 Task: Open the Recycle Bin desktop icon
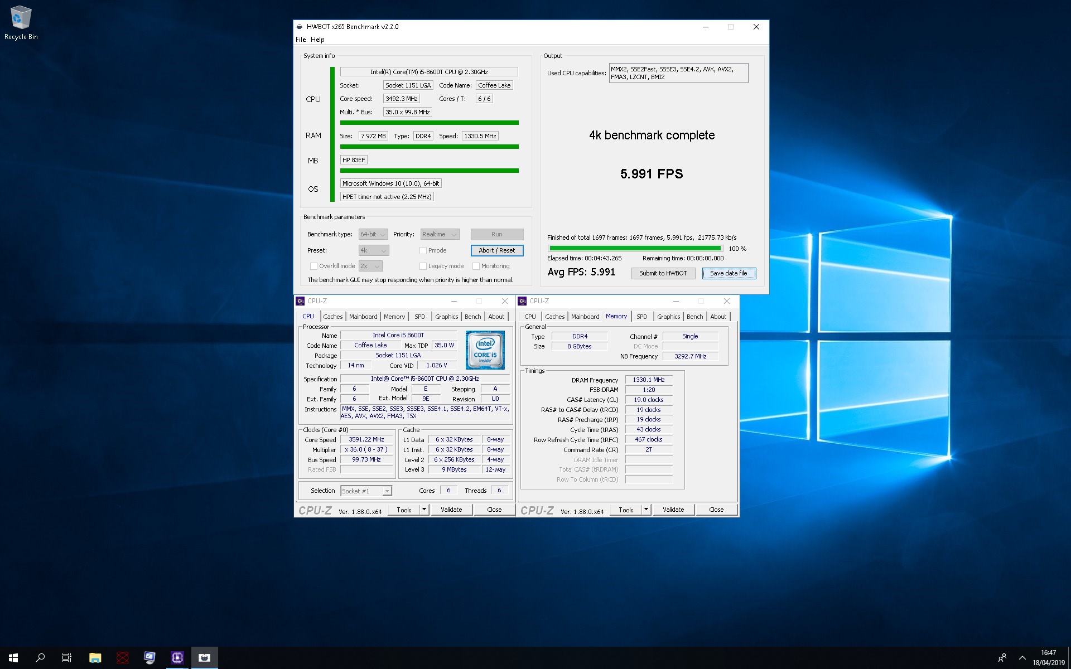[x=21, y=23]
